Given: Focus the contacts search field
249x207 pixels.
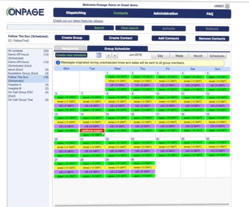Looking at the screenshot, I should tap(44, 27).
